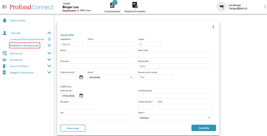Open Modulo di contatto icon
The width and height of the screenshot is (267, 136).
(x=135, y=5)
